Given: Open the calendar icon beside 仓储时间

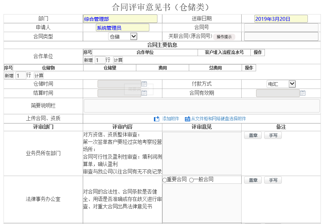Looking at the screenshot, I should pyautogui.click(x=144, y=84).
